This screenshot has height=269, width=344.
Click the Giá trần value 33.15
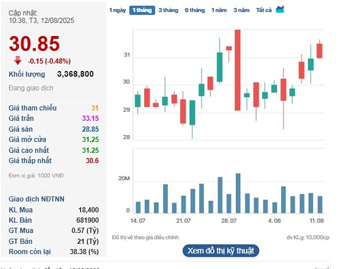tap(90, 118)
